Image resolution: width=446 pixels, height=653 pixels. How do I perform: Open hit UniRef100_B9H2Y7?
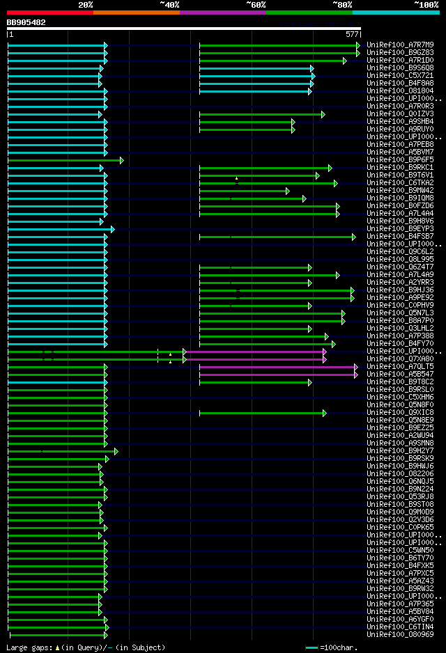400,451
